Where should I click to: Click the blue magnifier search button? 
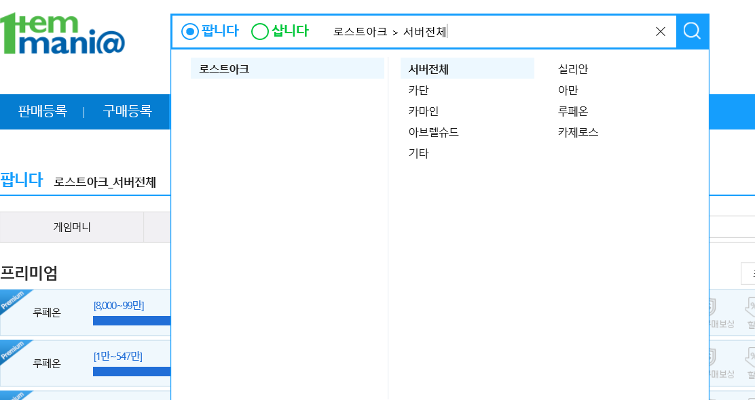point(693,31)
